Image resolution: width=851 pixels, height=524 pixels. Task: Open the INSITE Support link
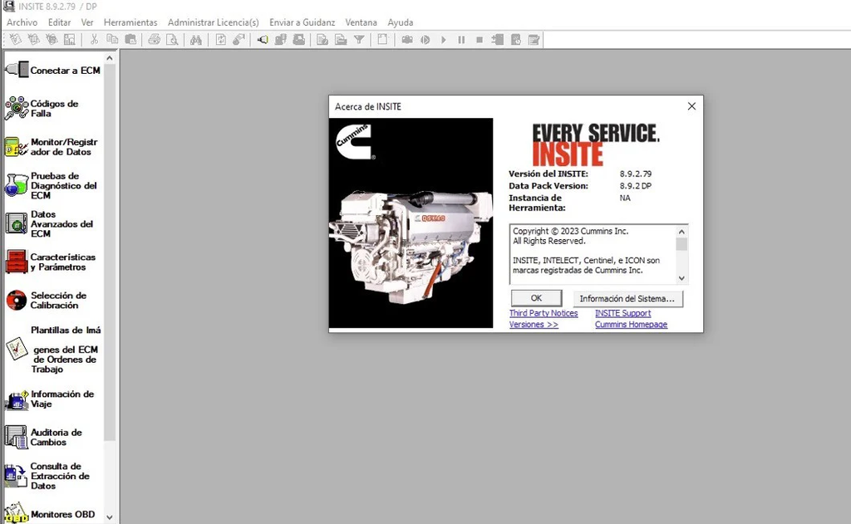coord(622,313)
